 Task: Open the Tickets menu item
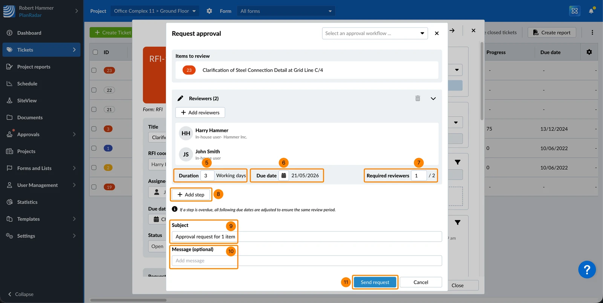click(x=41, y=50)
